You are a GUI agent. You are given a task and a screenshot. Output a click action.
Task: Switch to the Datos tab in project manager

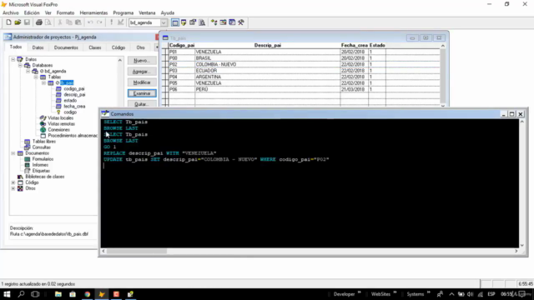pos(38,47)
